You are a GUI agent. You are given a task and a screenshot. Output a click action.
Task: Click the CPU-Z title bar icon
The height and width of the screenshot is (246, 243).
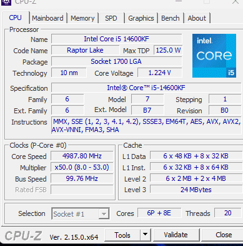point(6,2)
